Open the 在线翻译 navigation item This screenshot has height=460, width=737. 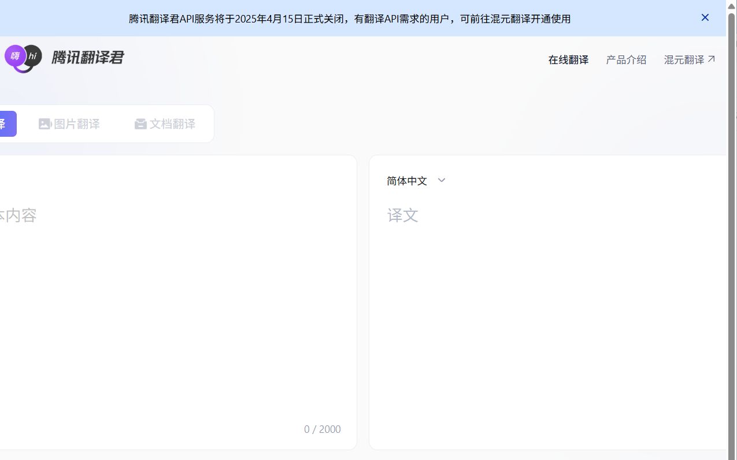coord(568,59)
